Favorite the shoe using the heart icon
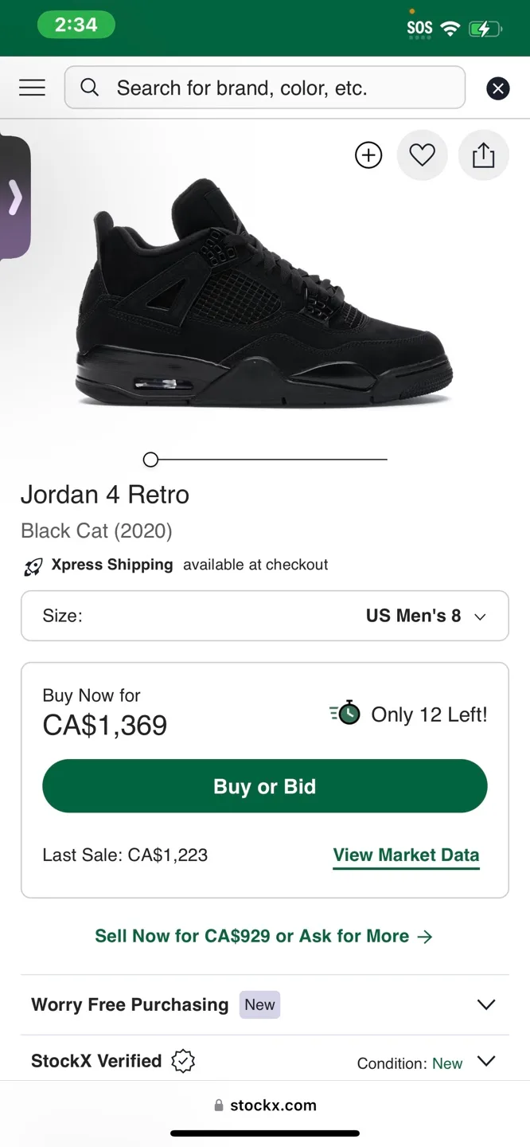The height and width of the screenshot is (1147, 530). (422, 155)
